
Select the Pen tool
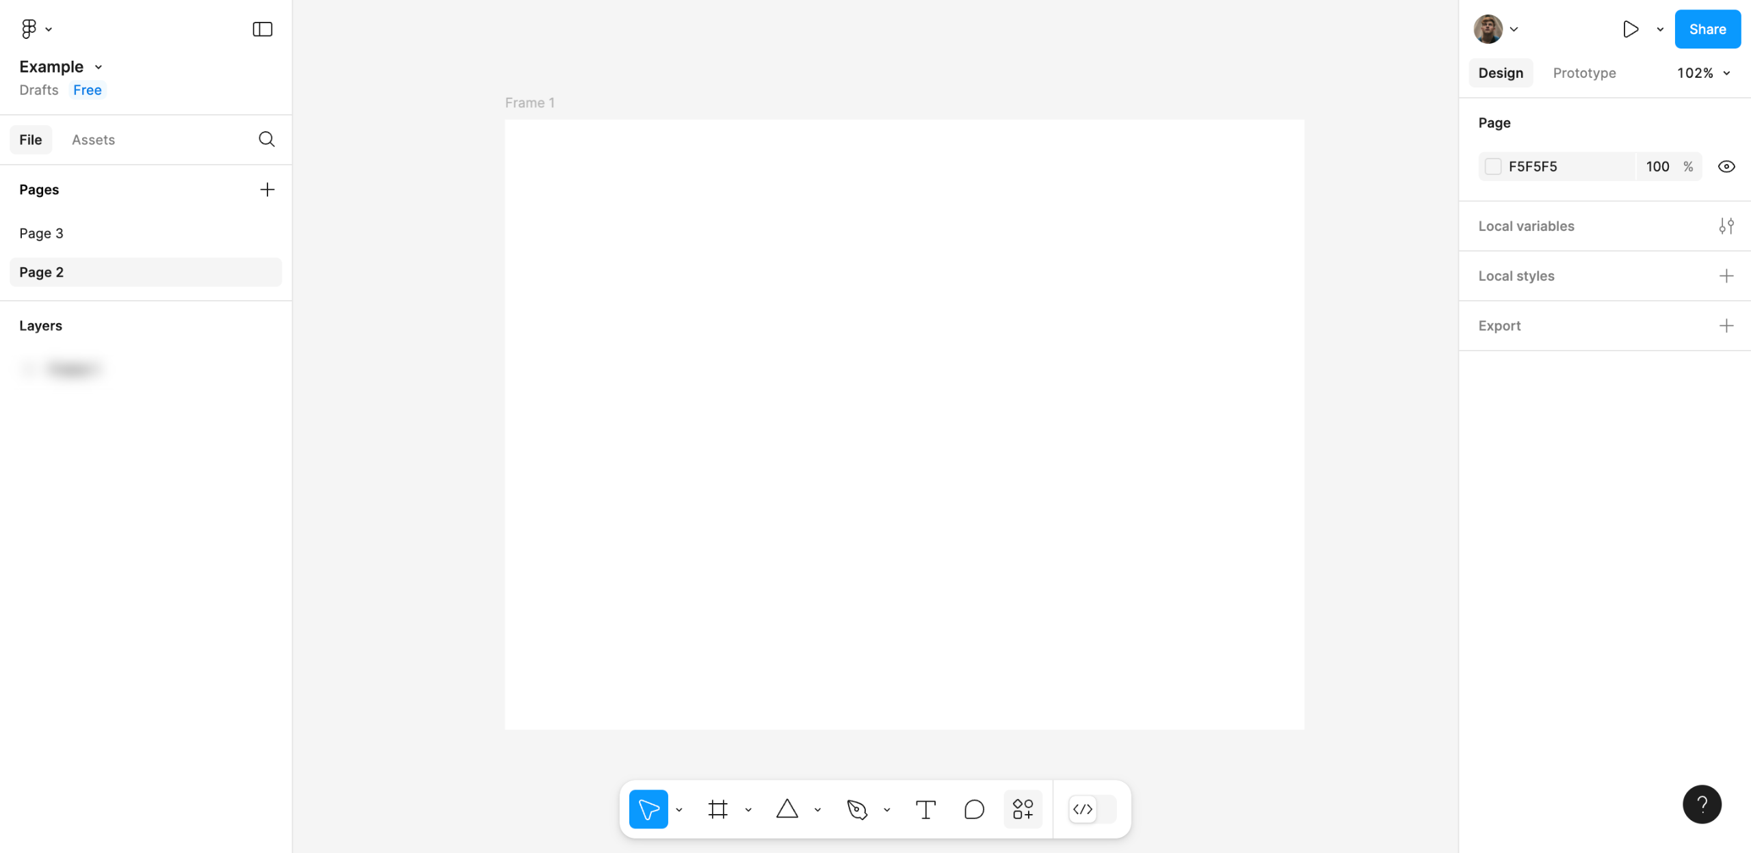pyautogui.click(x=856, y=809)
